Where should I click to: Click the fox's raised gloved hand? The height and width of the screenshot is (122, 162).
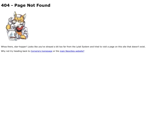pos(10,21)
